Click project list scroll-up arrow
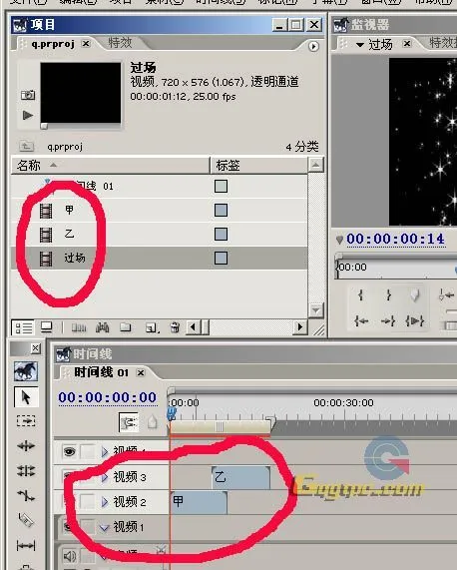The width and height of the screenshot is (457, 570). 315,165
